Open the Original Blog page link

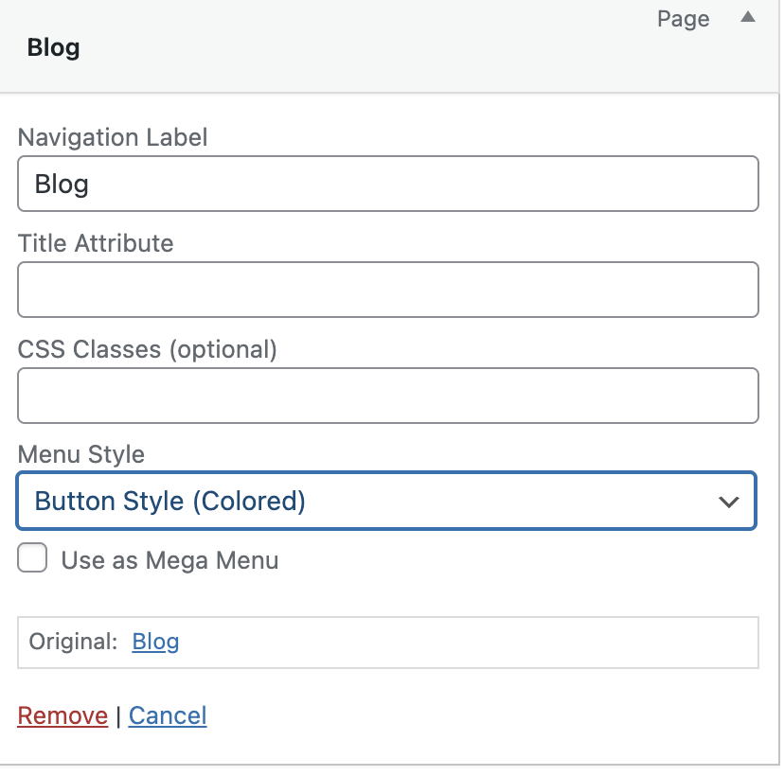pyautogui.click(x=155, y=642)
